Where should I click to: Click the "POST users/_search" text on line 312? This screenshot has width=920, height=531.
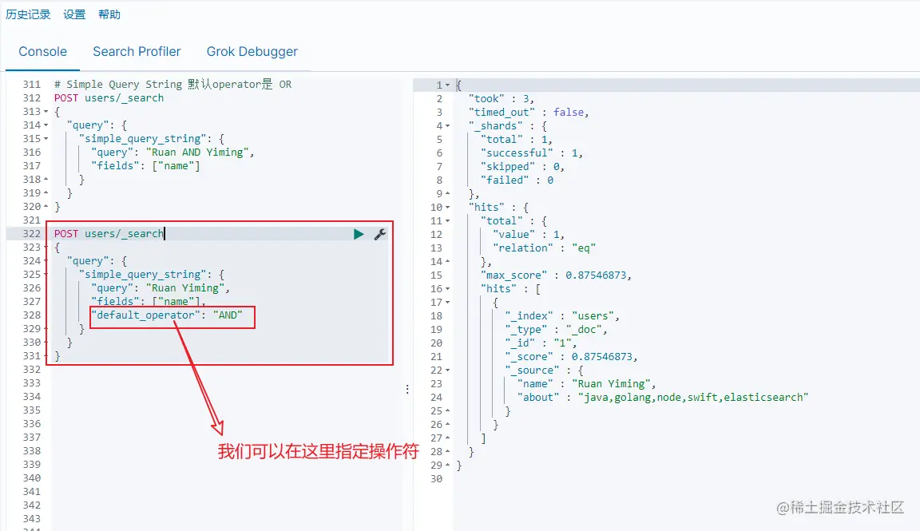109,98
